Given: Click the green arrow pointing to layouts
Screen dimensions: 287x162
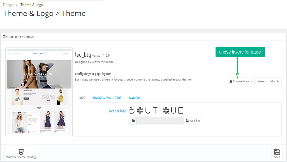Looking at the screenshot, I should [237, 67].
